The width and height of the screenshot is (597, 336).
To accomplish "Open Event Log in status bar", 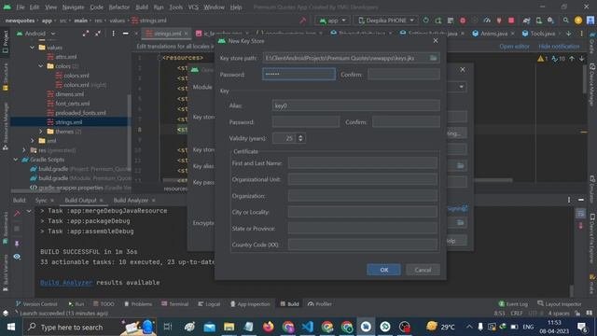I will coord(513,303).
